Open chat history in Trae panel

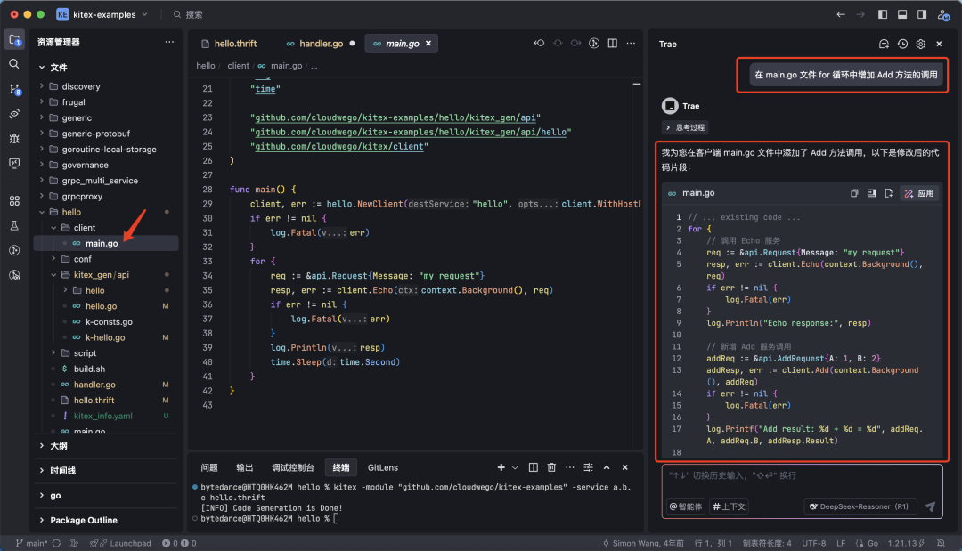click(902, 44)
